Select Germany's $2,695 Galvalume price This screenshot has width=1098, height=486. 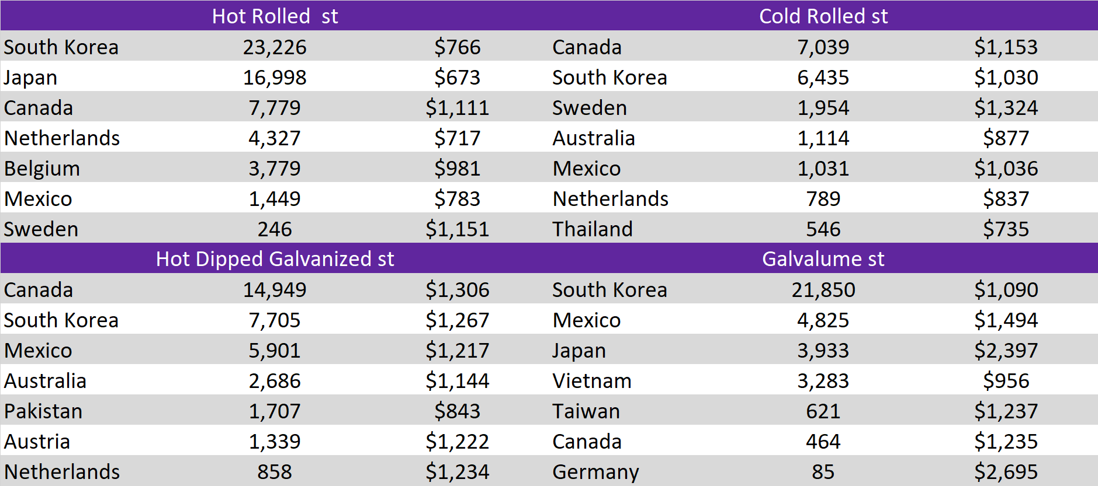(x=1006, y=471)
